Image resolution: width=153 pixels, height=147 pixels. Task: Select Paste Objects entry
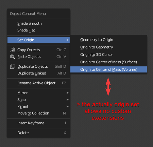click(x=38, y=57)
